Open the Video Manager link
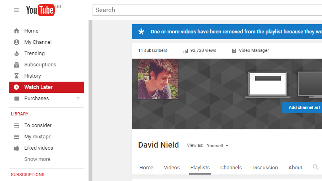This screenshot has width=322, height=181. tap(254, 51)
